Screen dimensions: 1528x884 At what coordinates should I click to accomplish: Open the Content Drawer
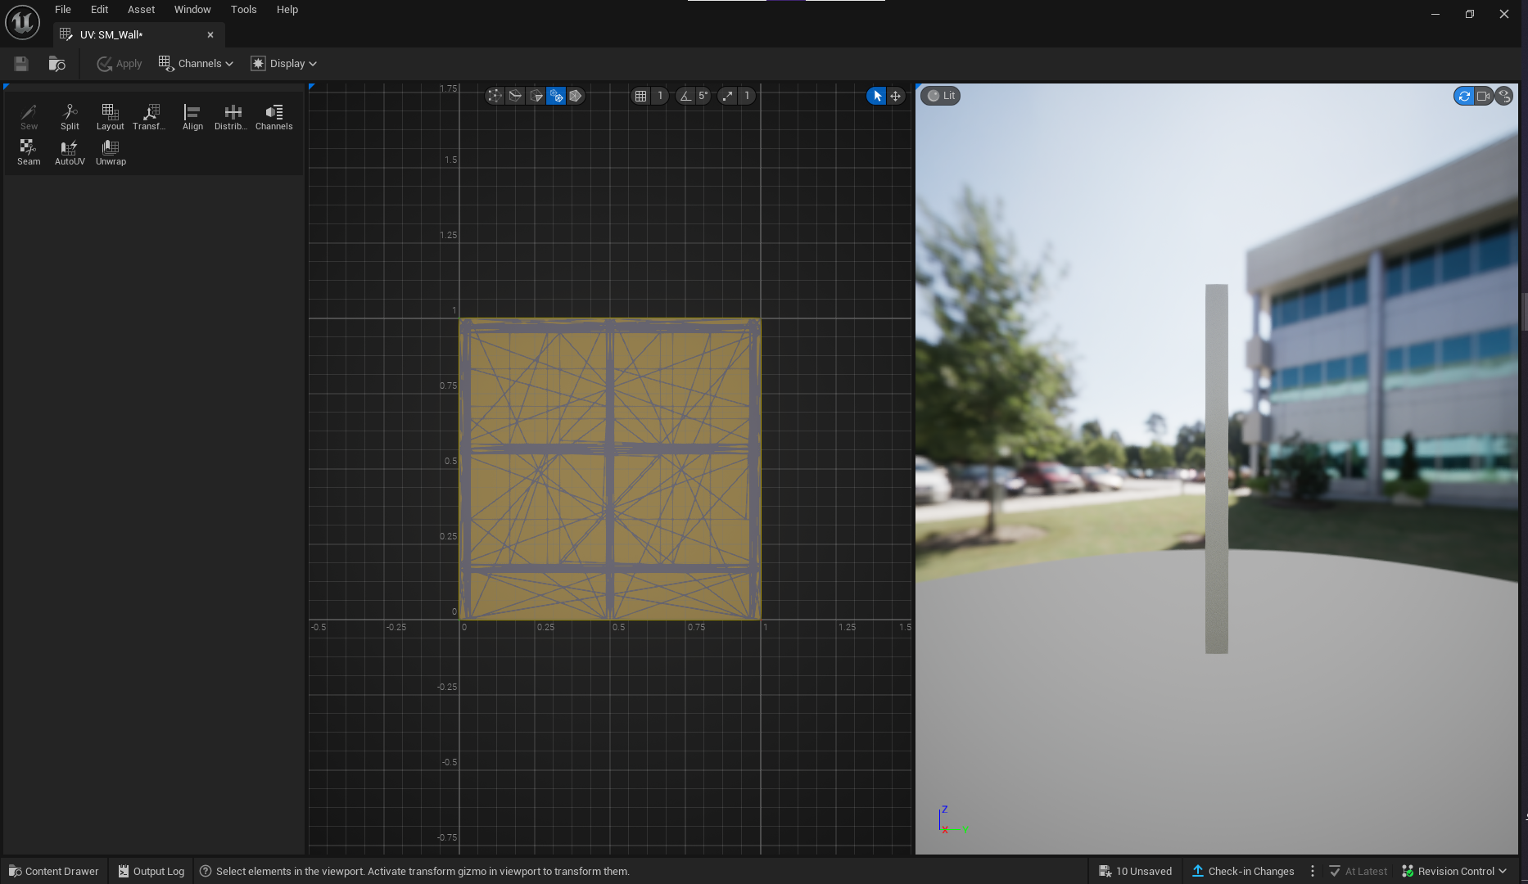54,872
